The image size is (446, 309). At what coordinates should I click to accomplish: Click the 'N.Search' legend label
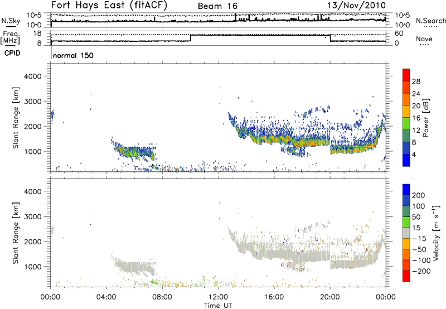tap(430, 21)
